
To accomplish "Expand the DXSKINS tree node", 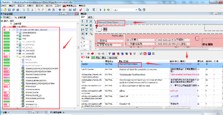I will [x=17, y=36].
